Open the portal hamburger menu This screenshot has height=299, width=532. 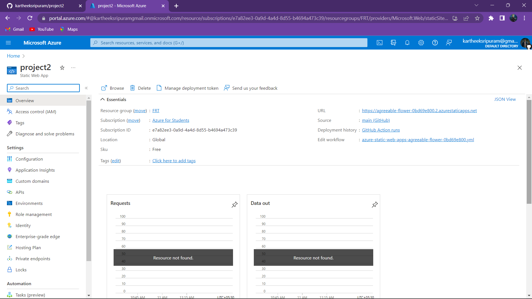click(8, 43)
